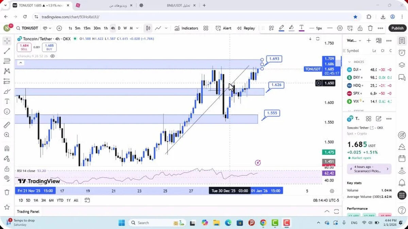Delete selected drawing using toolbar trash
Viewport: 408px width, 229px height.
click(x=370, y=28)
